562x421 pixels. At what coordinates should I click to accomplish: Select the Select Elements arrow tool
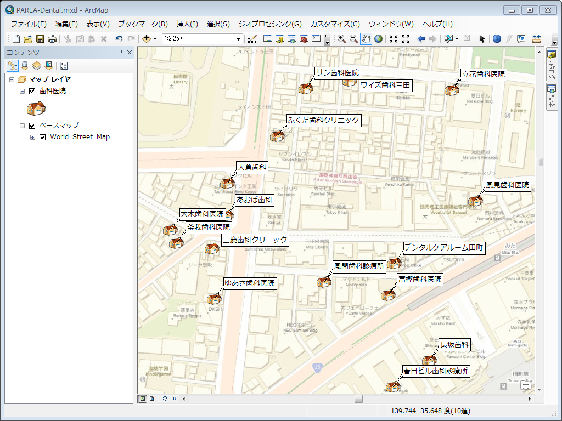click(482, 39)
